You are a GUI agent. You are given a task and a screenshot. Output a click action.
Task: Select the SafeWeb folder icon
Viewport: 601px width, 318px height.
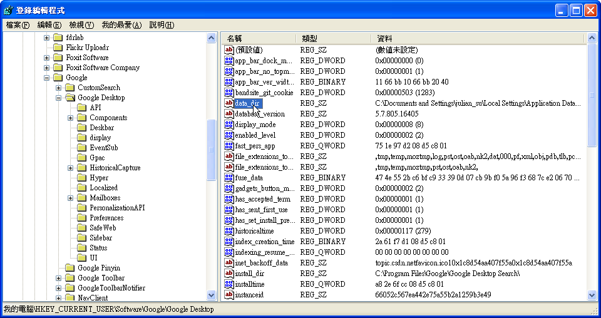pos(81,228)
